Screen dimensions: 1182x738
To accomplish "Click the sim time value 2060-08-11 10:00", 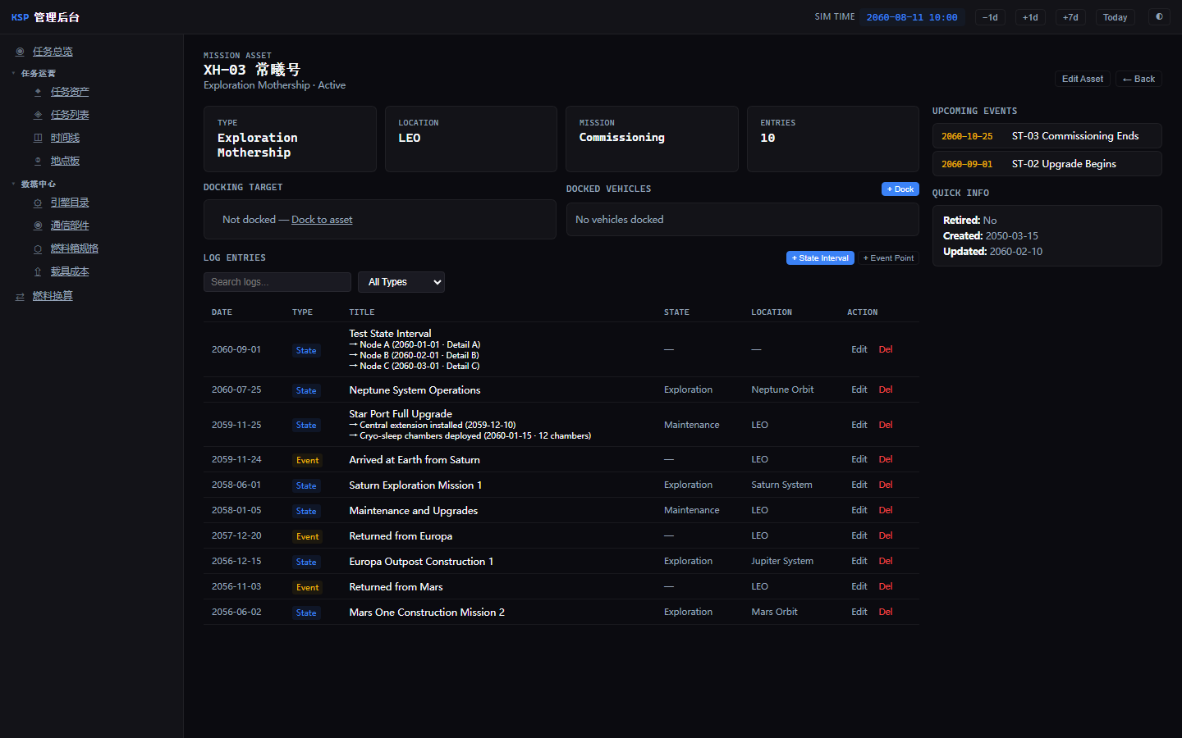I will pyautogui.click(x=912, y=17).
